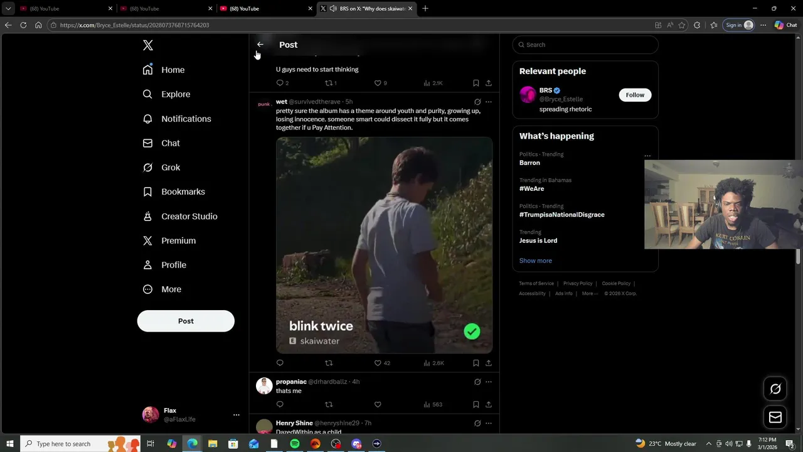The image size is (803, 452).
Task: View the 2.1K analytics on the top post
Action: (433, 83)
